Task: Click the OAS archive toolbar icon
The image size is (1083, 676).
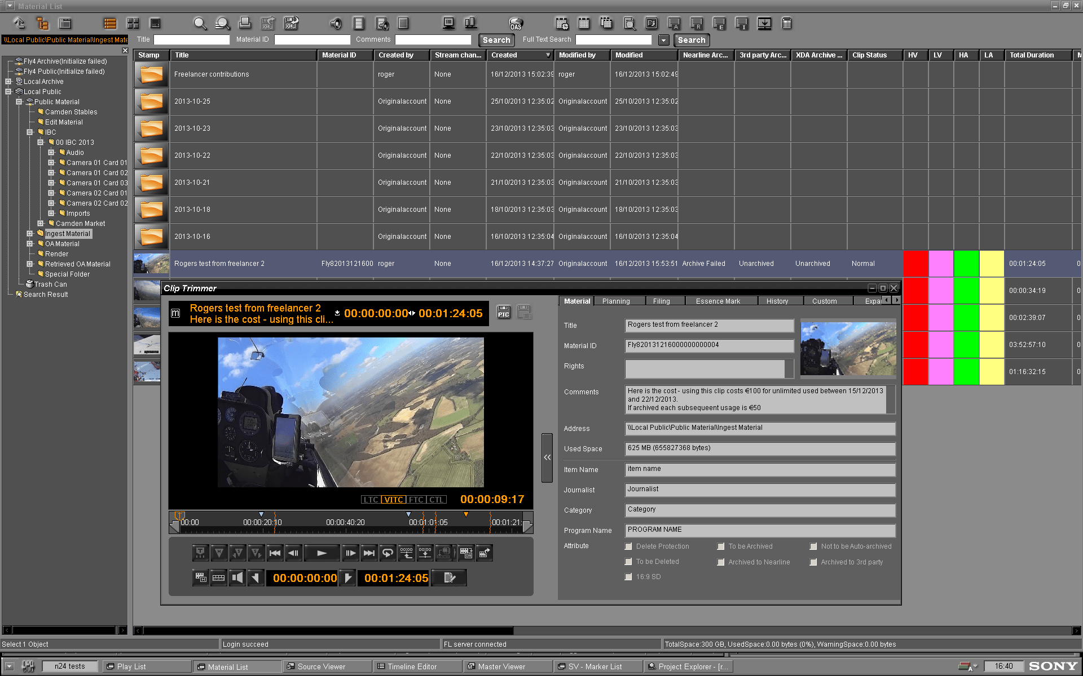Action: coord(516,24)
